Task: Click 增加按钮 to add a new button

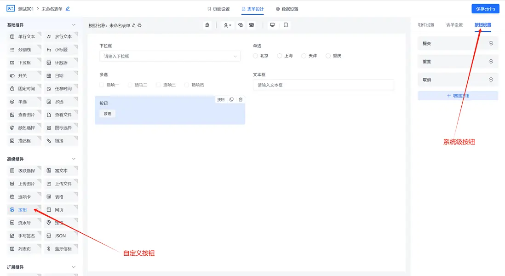Action: pyautogui.click(x=457, y=95)
